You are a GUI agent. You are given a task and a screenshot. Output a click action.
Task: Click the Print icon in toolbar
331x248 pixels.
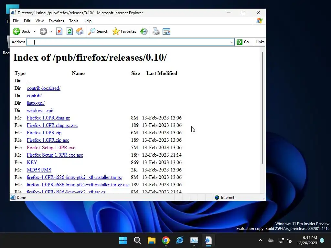[156, 31]
